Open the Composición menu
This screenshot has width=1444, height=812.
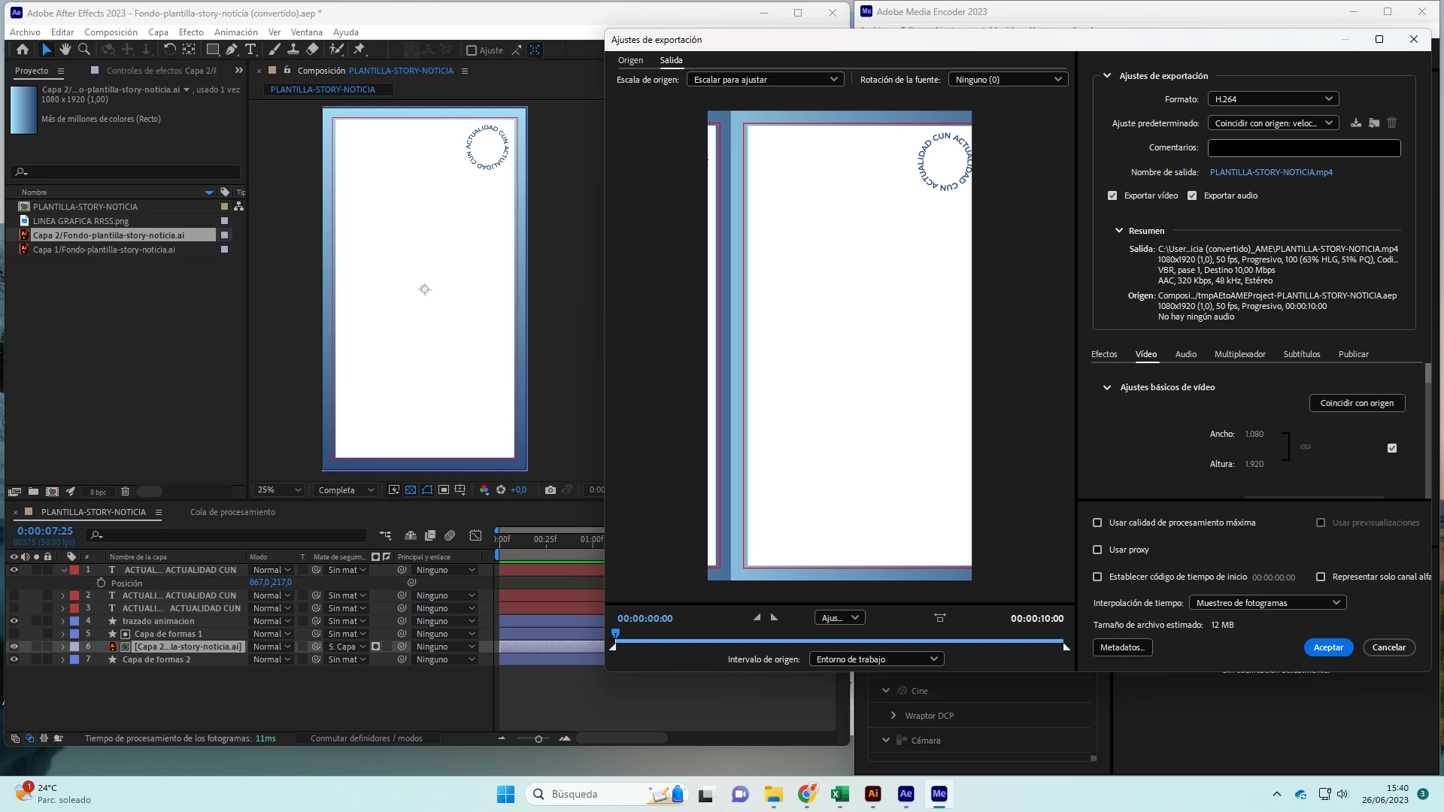pyautogui.click(x=111, y=32)
